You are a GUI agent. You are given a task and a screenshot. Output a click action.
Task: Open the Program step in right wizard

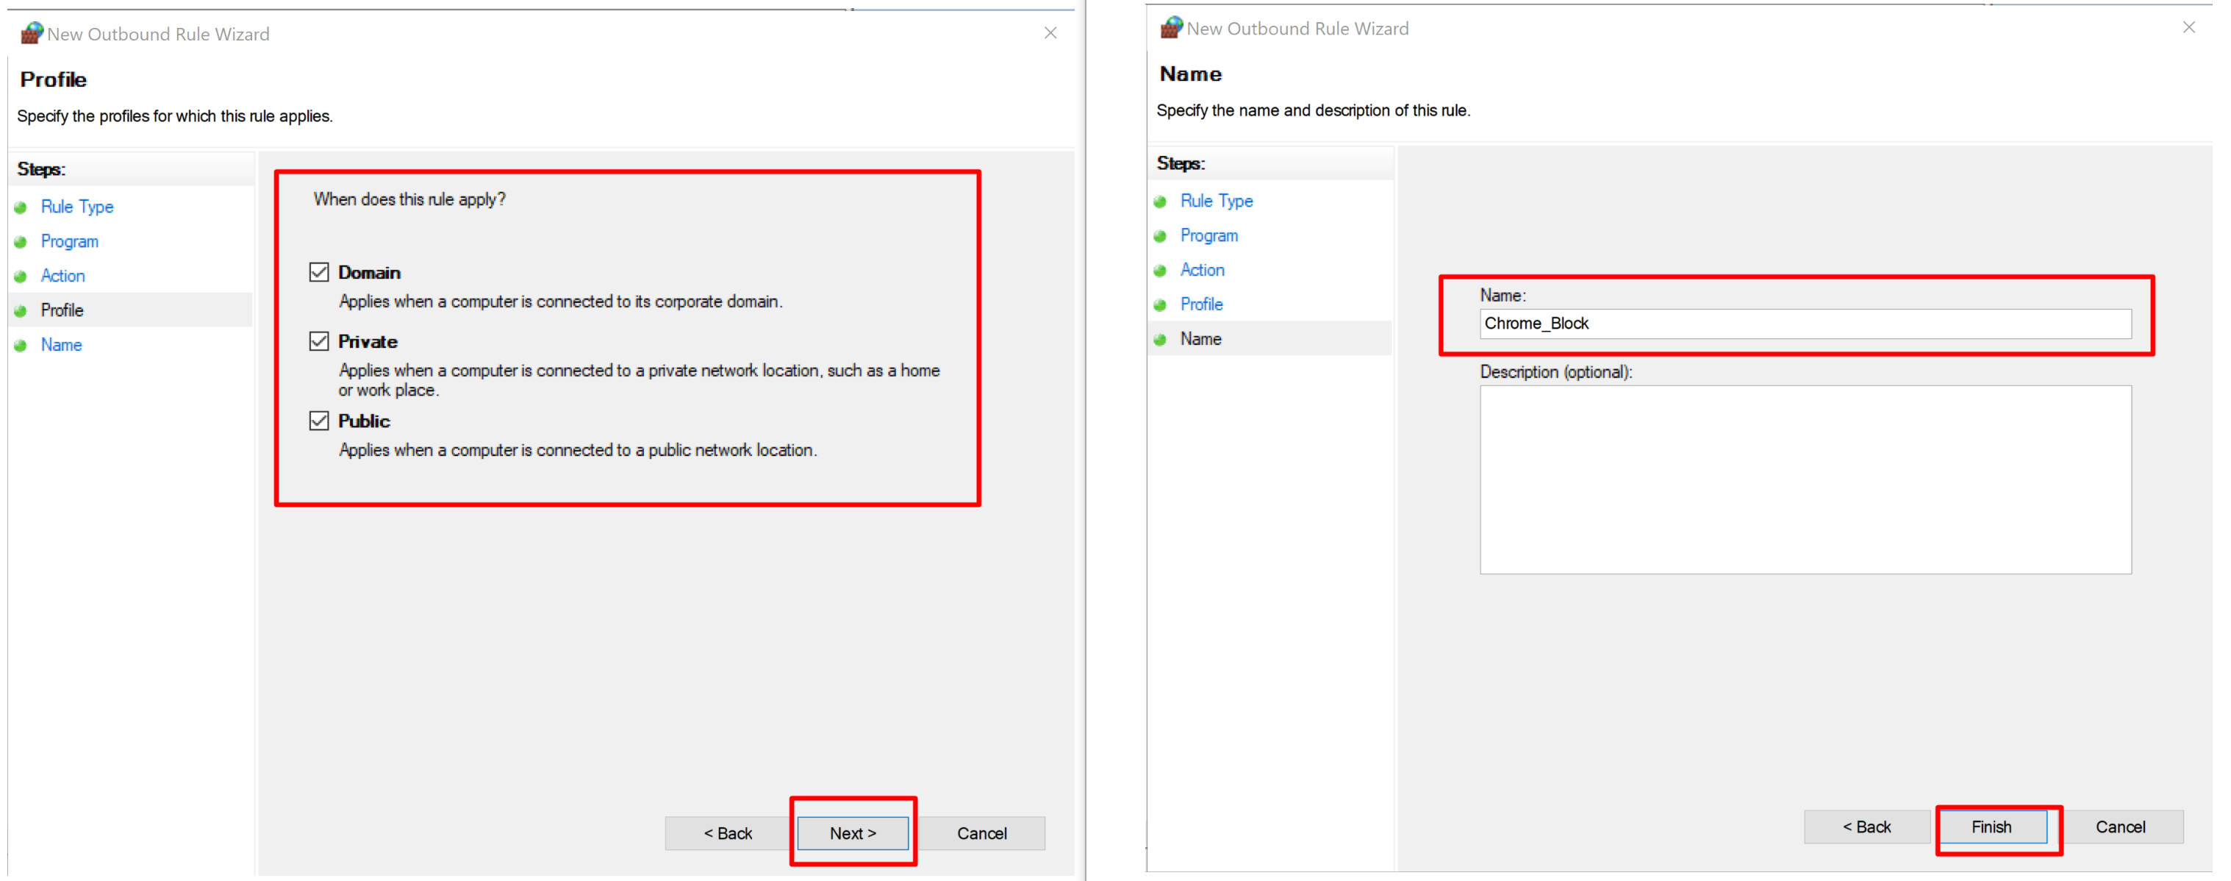coord(1209,235)
